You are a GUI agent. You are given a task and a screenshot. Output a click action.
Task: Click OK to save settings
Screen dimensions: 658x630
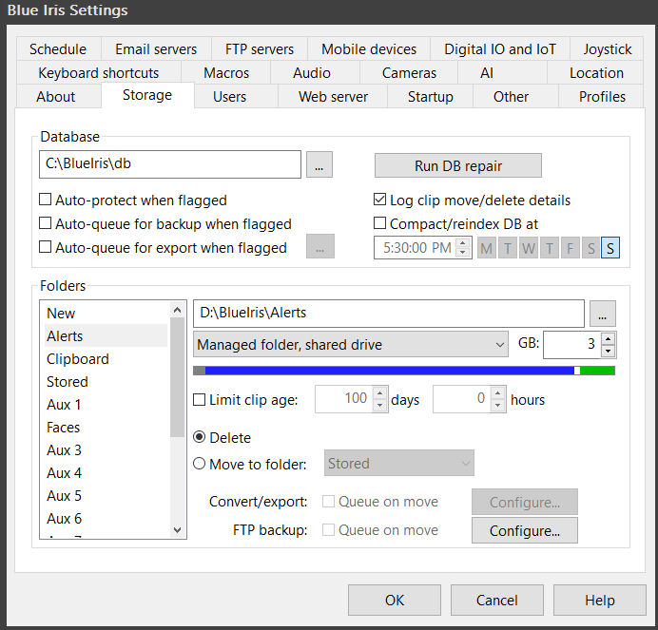pos(395,600)
